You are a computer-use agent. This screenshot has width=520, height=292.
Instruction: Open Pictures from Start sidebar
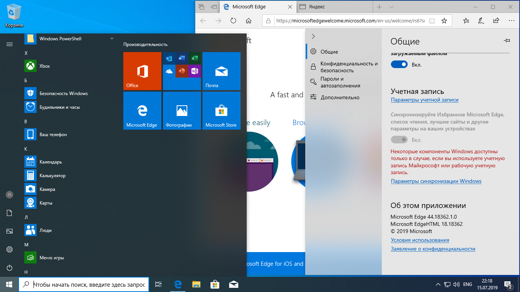[10, 231]
